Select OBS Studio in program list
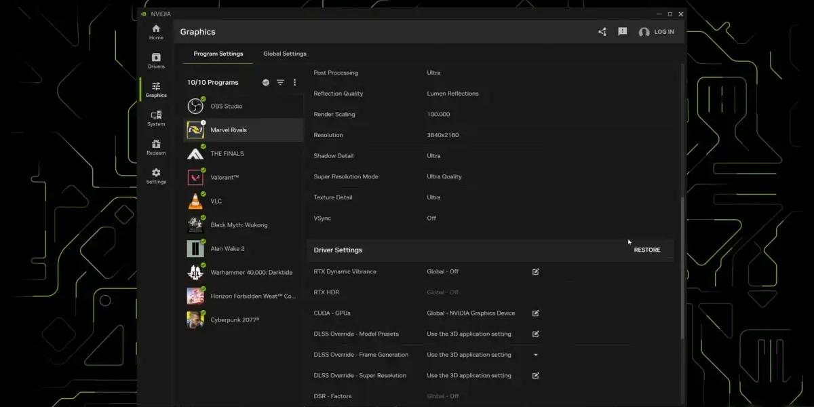The height and width of the screenshot is (407, 814). [x=244, y=106]
